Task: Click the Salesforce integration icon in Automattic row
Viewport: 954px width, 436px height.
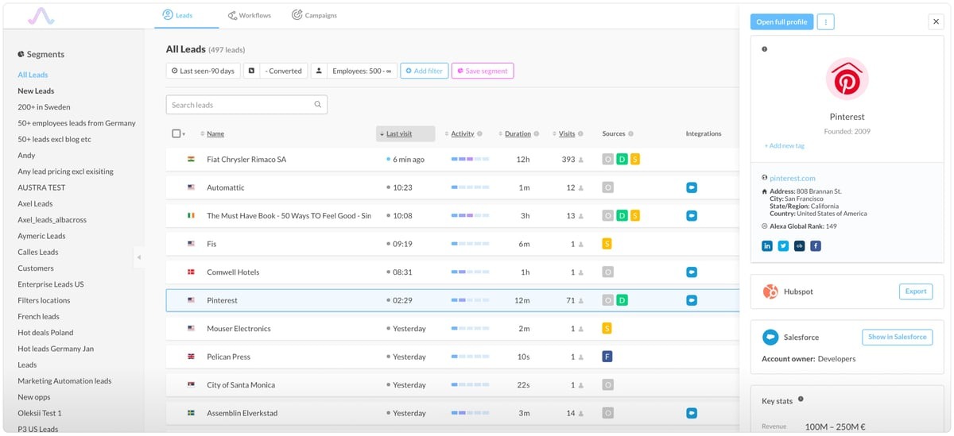Action: 692,187
